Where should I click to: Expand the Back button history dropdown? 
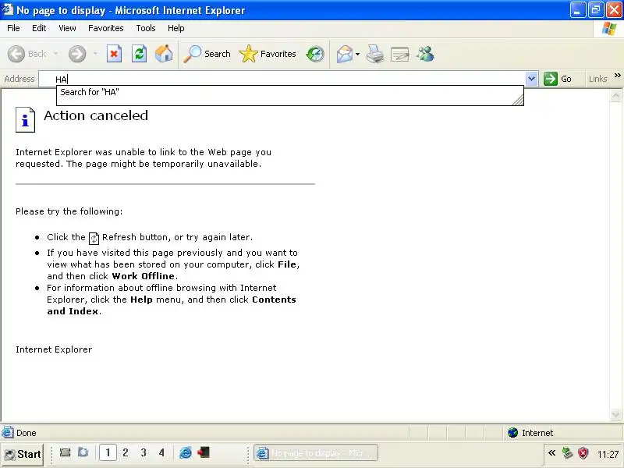(x=55, y=54)
